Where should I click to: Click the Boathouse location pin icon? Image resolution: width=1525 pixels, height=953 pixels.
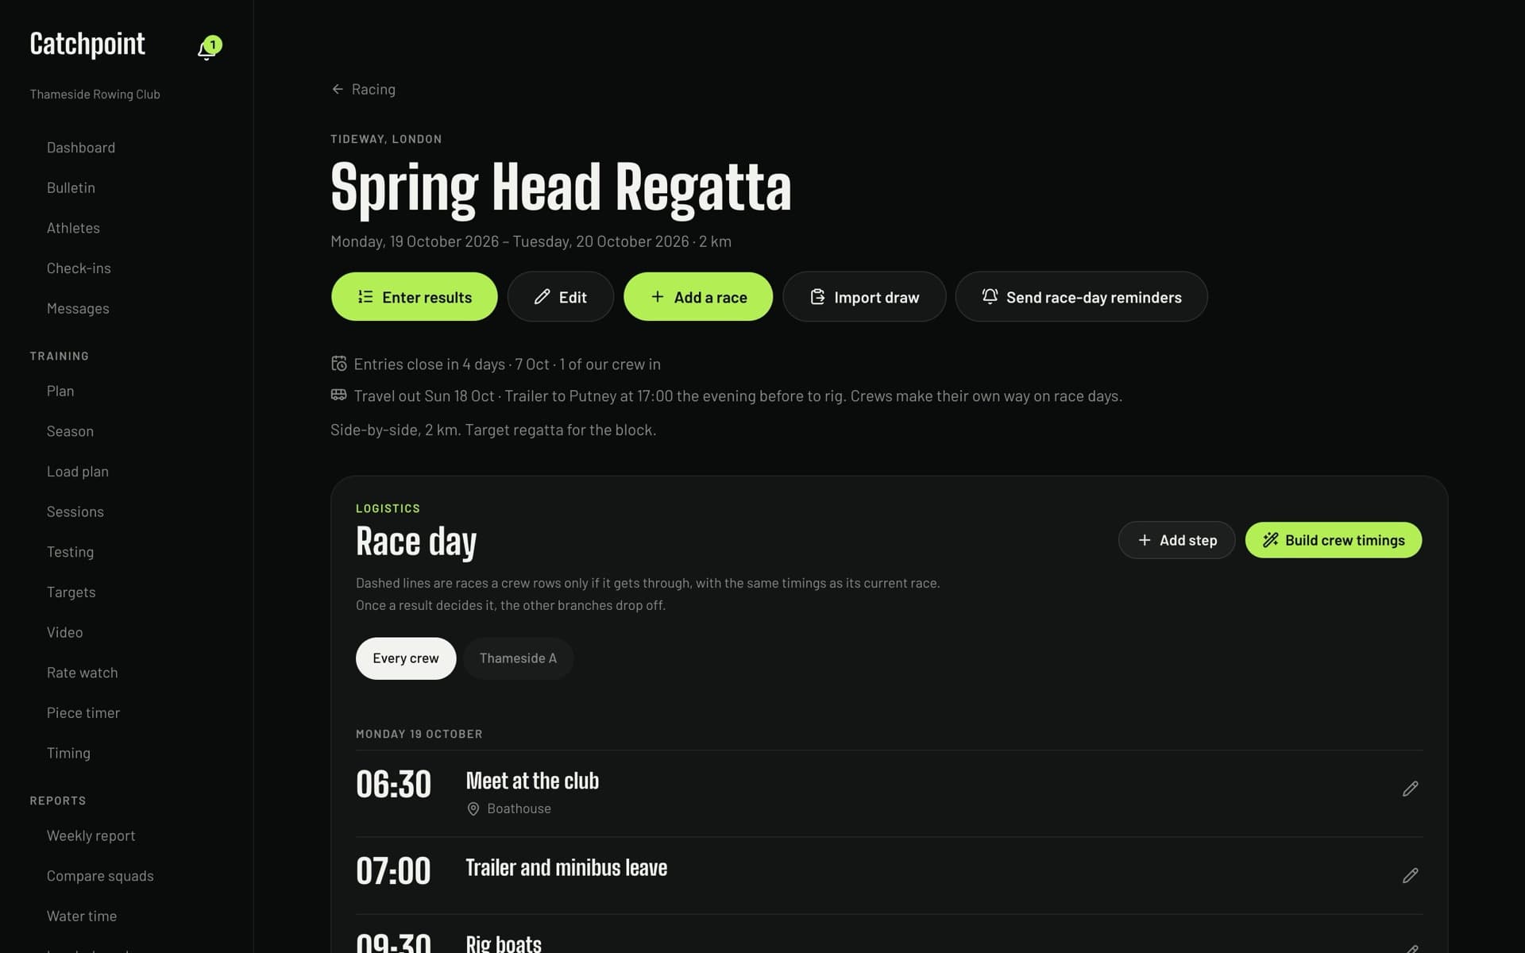(x=473, y=808)
